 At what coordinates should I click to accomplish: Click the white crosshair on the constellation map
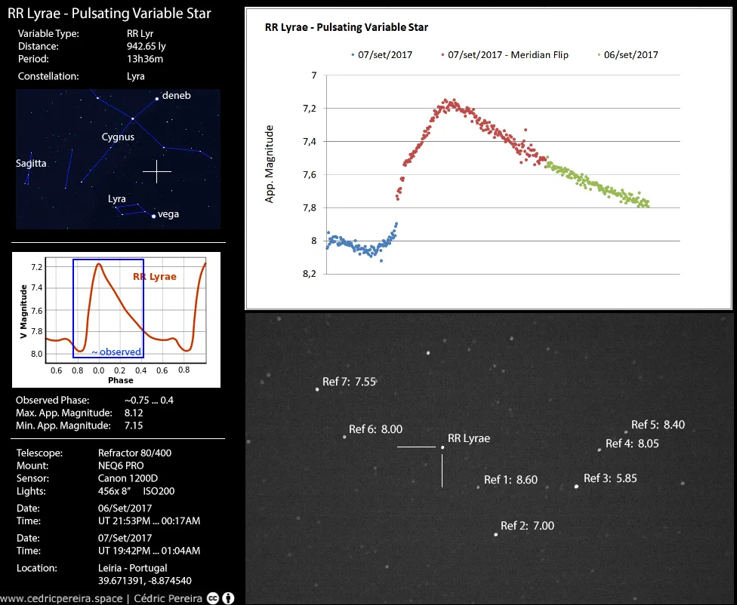click(157, 171)
